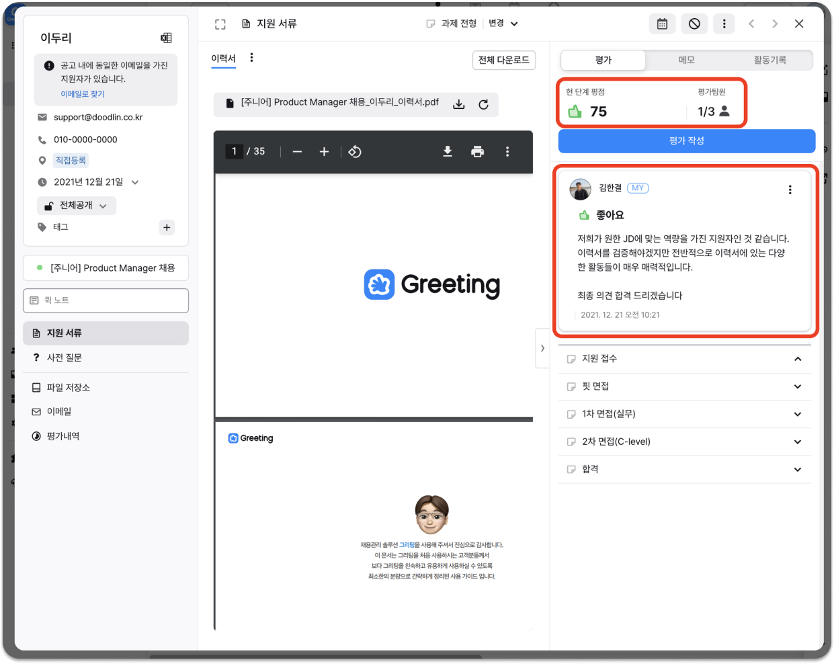Click the PDF page number box

234,151
